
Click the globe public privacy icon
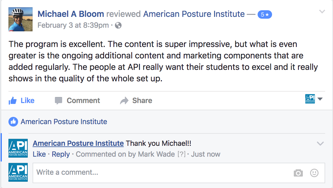(119, 26)
